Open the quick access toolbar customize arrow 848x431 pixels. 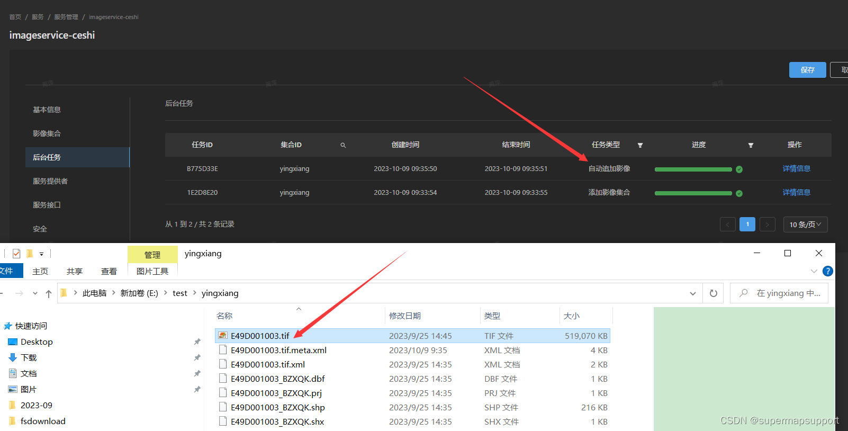coord(41,254)
